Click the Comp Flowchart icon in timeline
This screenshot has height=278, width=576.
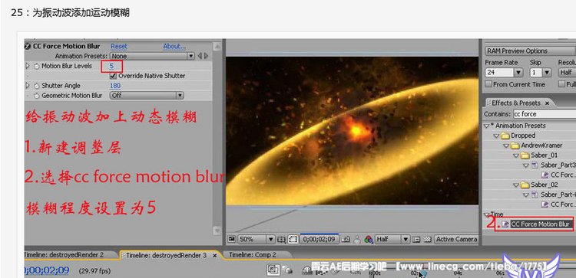coord(272,270)
